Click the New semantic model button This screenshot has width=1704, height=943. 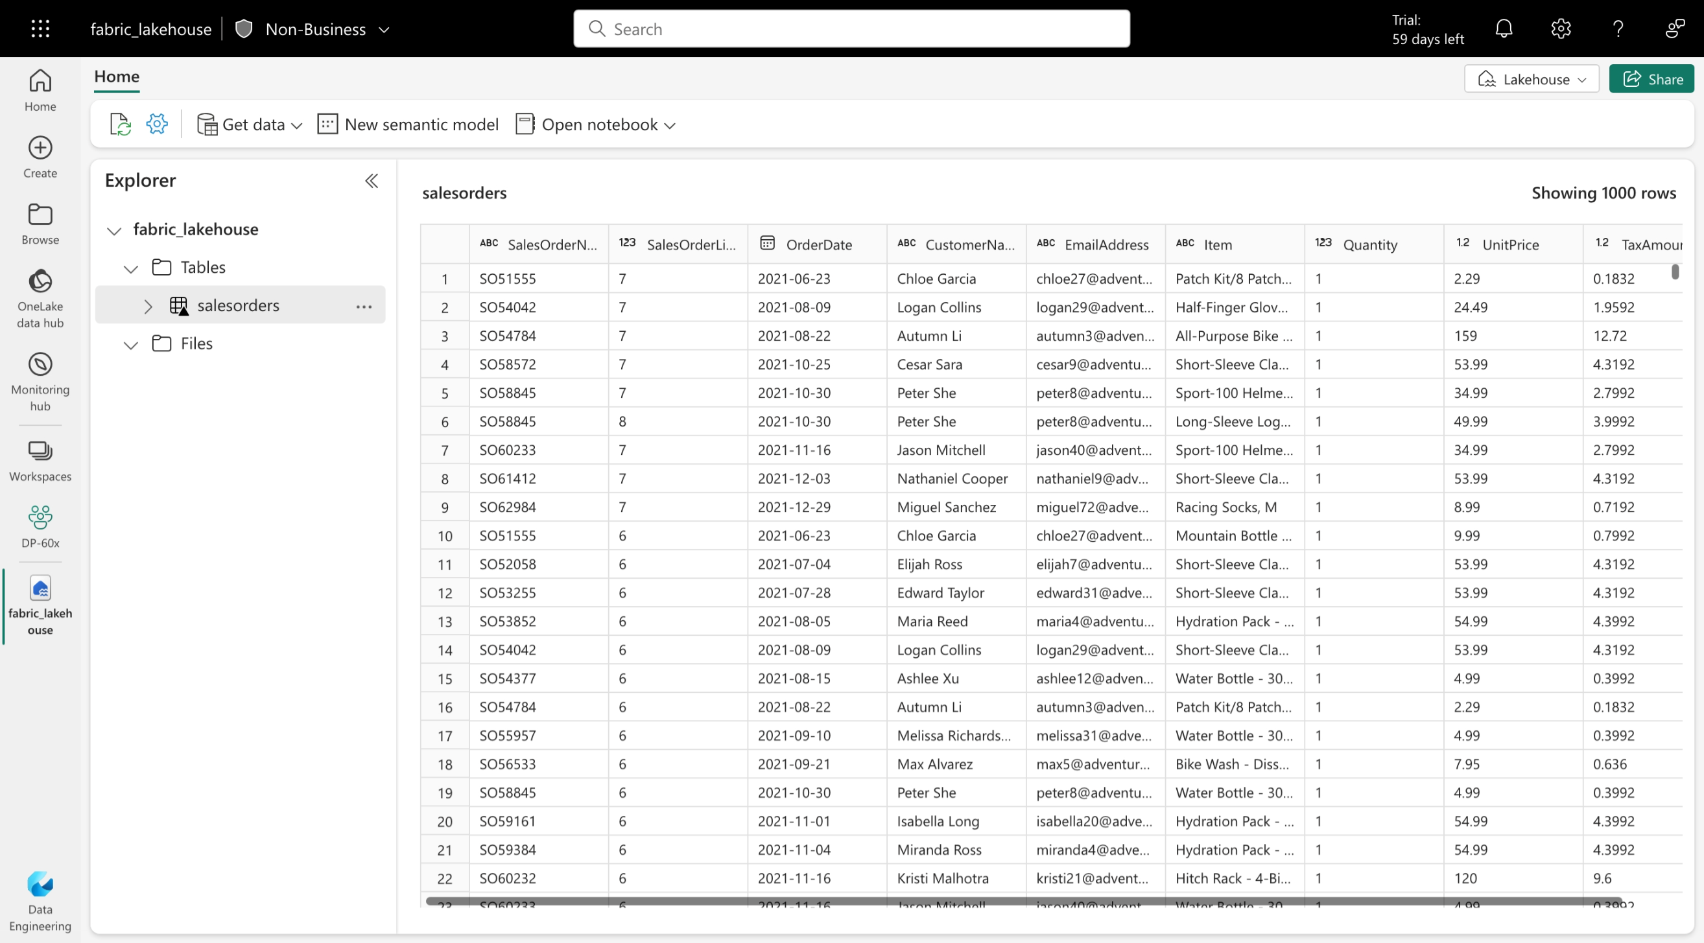tap(409, 123)
